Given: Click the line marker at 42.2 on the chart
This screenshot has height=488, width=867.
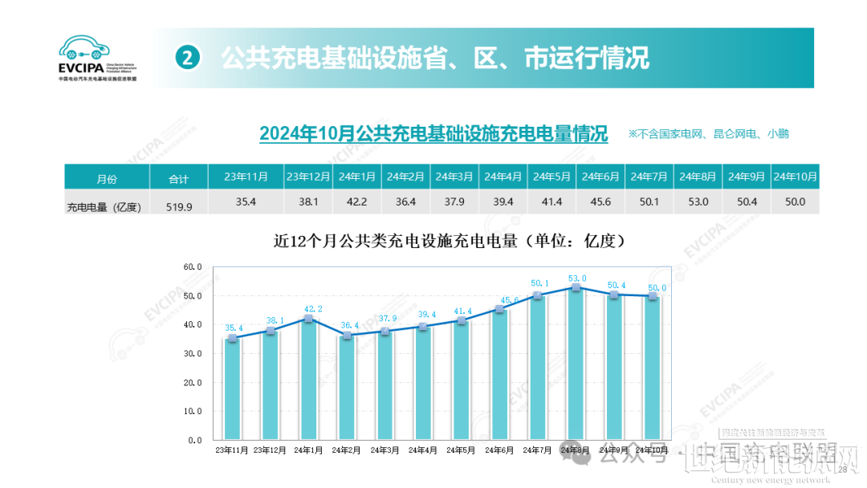Looking at the screenshot, I should click(x=308, y=319).
